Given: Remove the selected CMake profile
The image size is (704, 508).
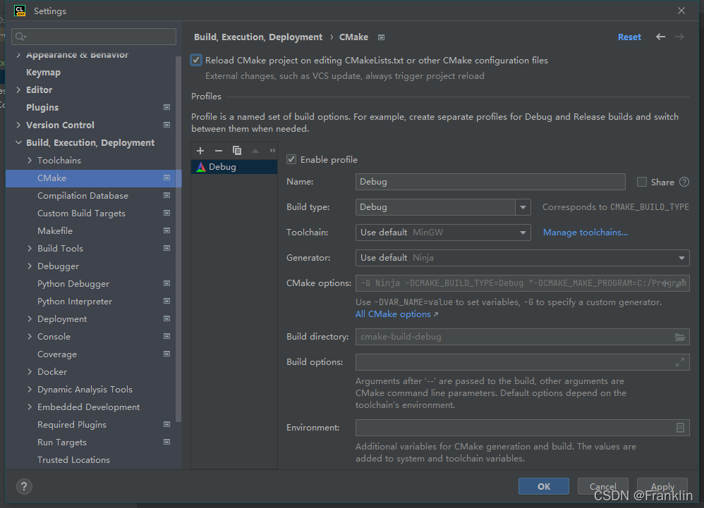Looking at the screenshot, I should click(219, 151).
